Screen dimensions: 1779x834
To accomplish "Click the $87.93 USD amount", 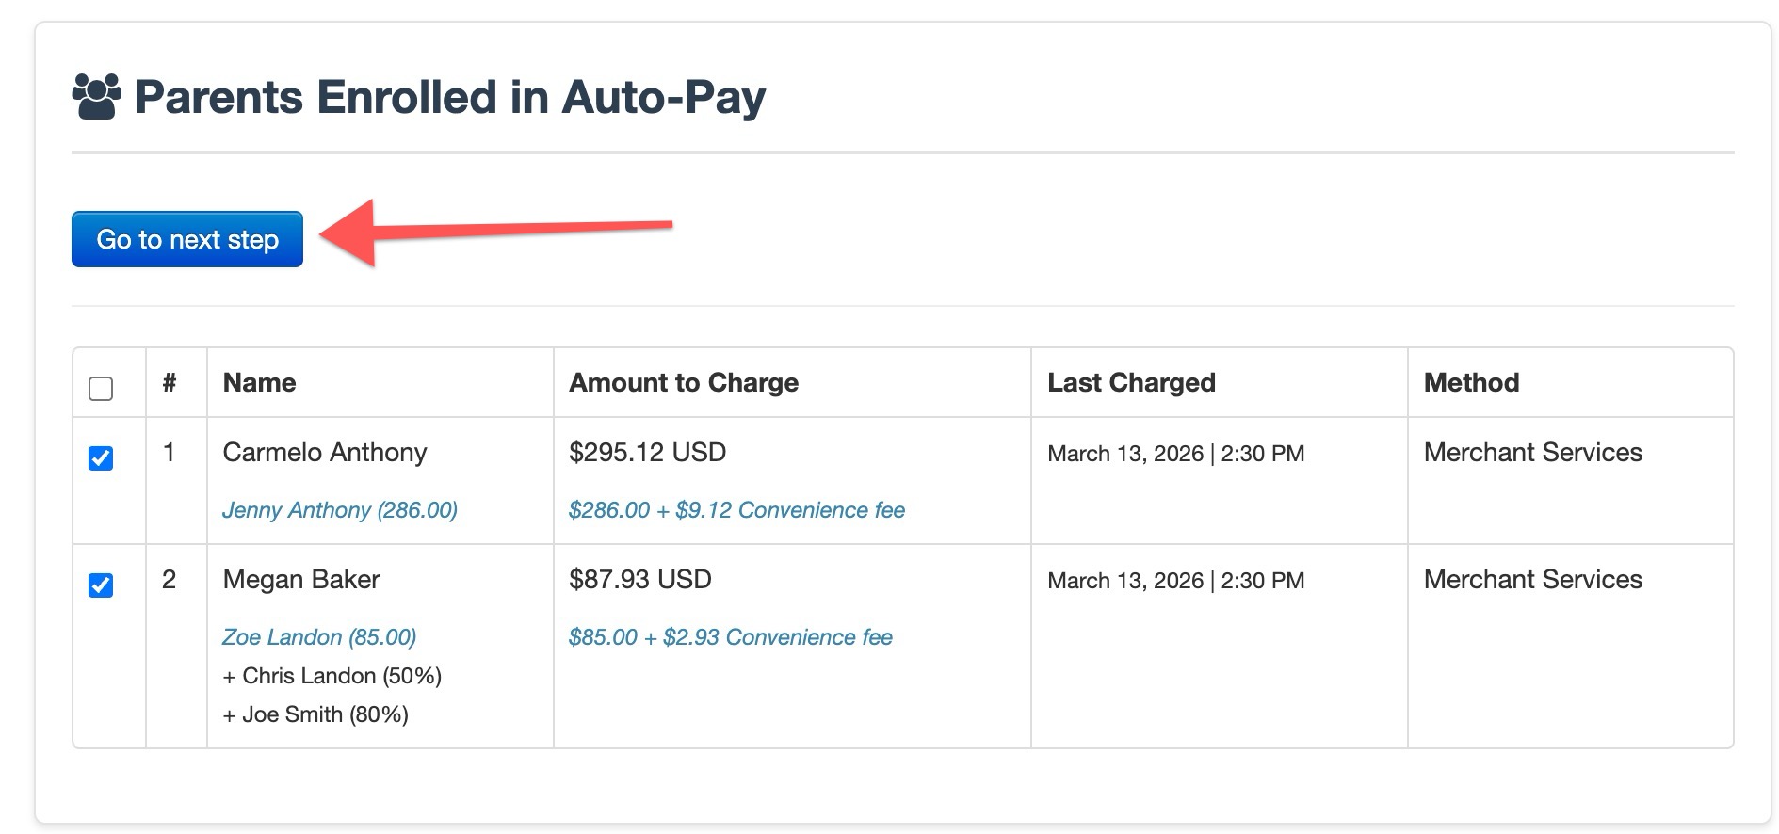I will click(640, 580).
